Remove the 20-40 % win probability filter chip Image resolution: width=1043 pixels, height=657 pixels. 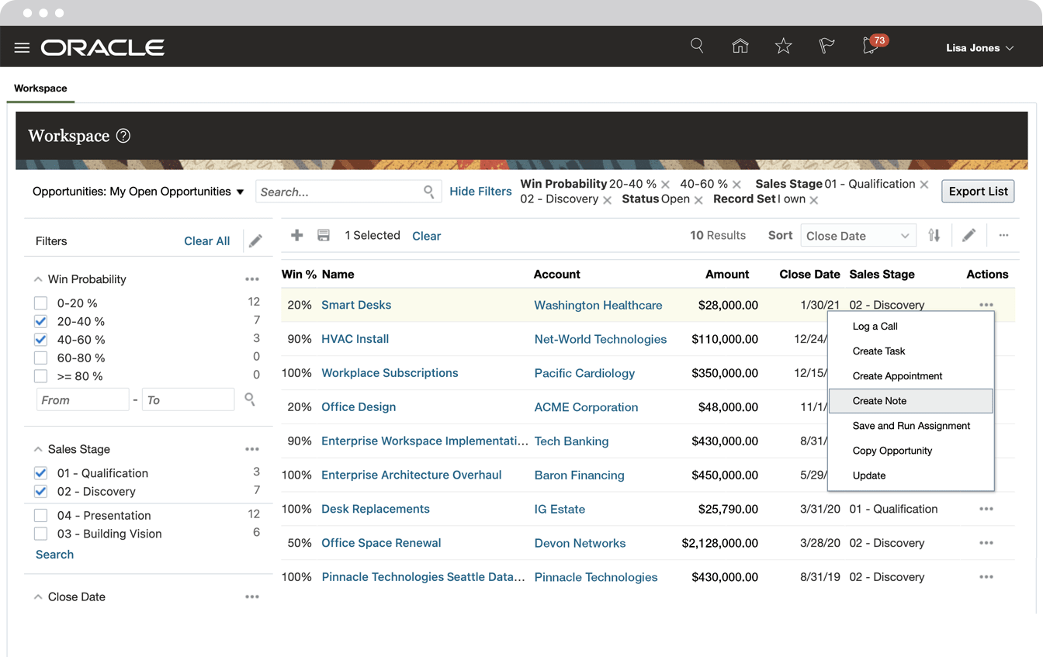tap(666, 185)
